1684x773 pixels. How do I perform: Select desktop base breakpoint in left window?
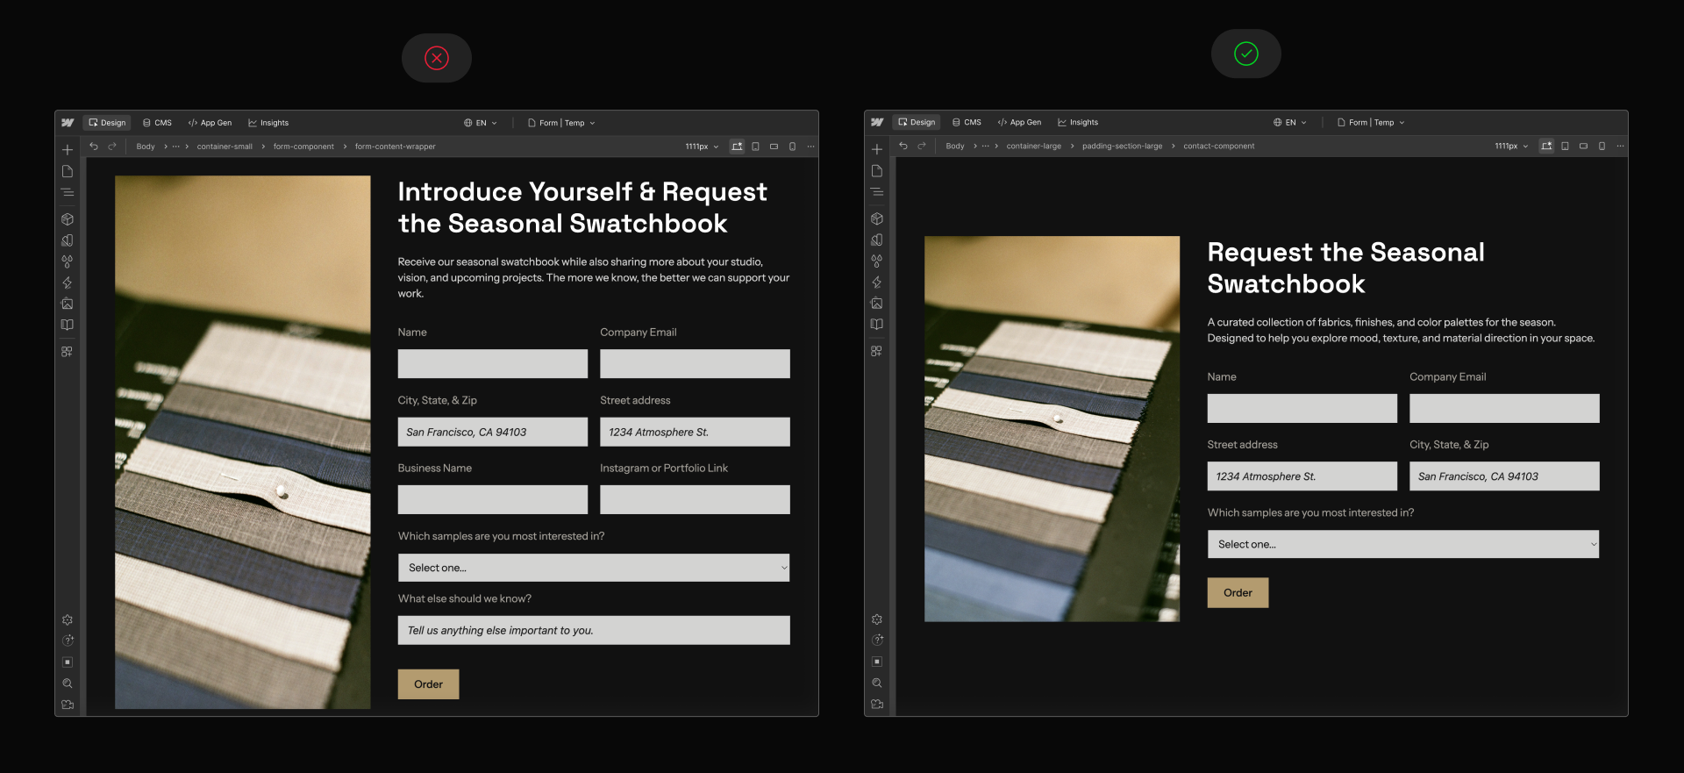click(x=737, y=147)
